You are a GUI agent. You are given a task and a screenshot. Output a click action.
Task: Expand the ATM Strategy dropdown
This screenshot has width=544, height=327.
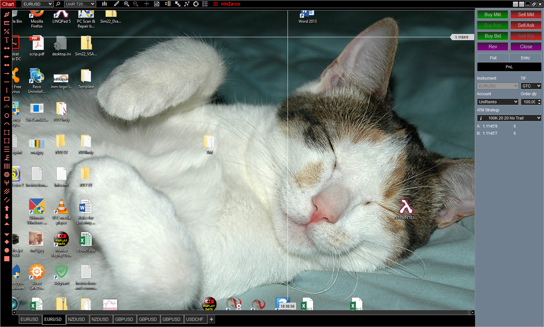coord(509,118)
